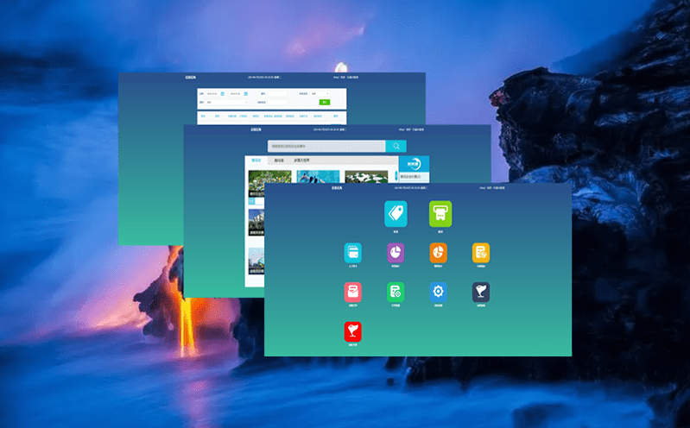Screen dimensions: 690x428
Task: Click the yellow document list icon
Action: 480,252
